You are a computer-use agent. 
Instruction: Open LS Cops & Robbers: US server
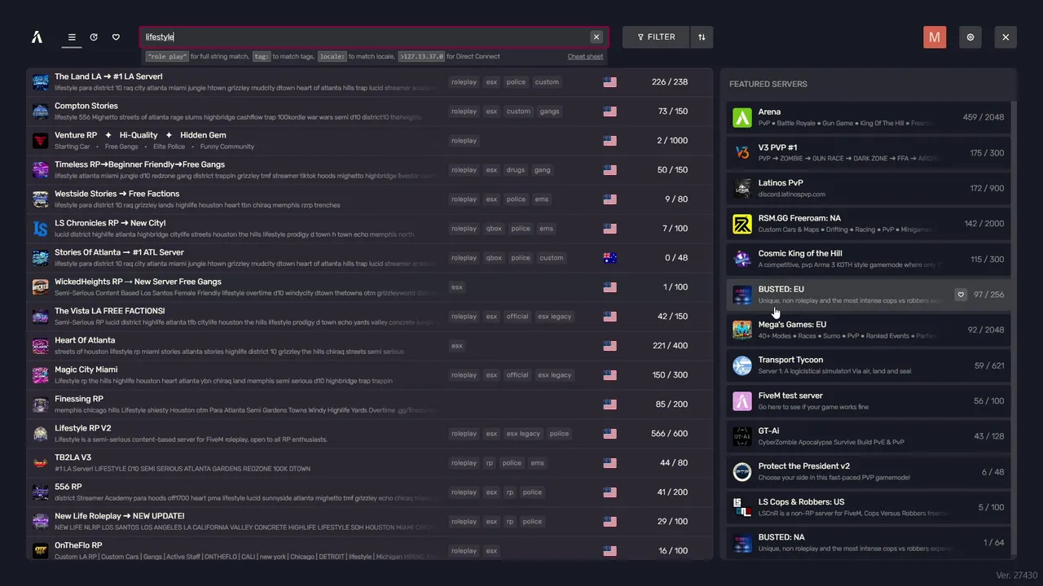[869, 507]
